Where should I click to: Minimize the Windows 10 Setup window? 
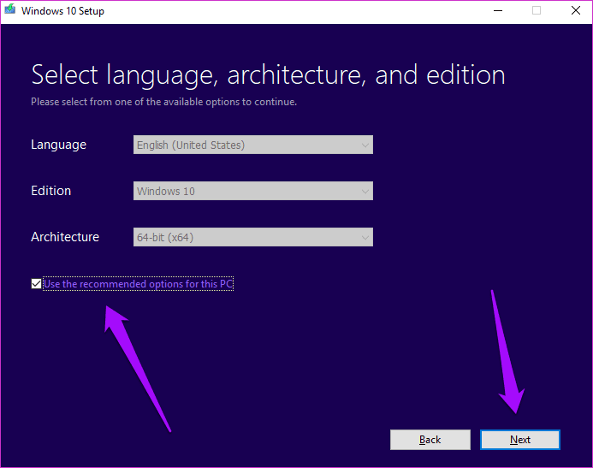click(498, 10)
